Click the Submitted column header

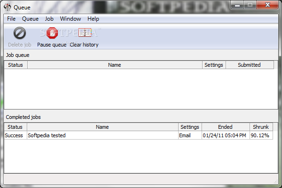click(x=250, y=65)
